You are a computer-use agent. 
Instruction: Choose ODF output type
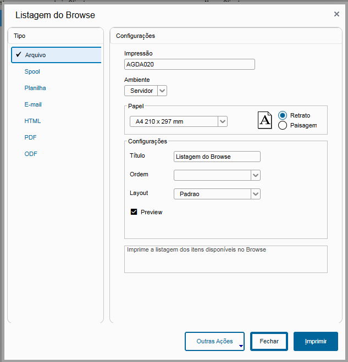click(31, 154)
